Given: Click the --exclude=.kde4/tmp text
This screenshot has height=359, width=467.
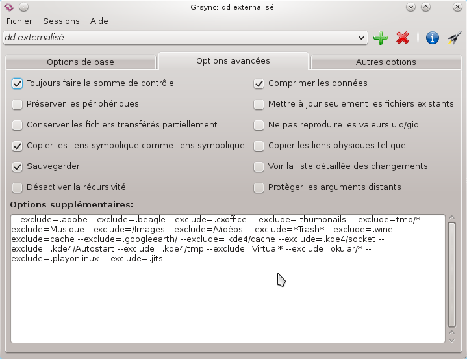Looking at the screenshot, I should tap(160, 248).
